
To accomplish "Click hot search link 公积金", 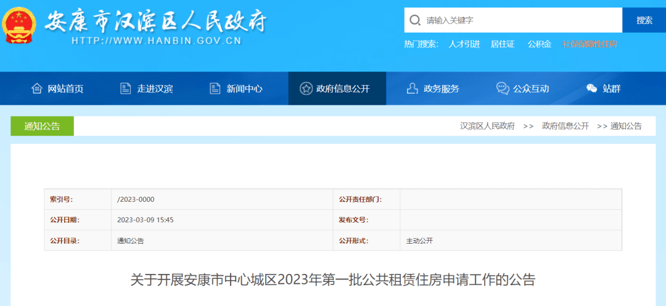I will coord(540,44).
